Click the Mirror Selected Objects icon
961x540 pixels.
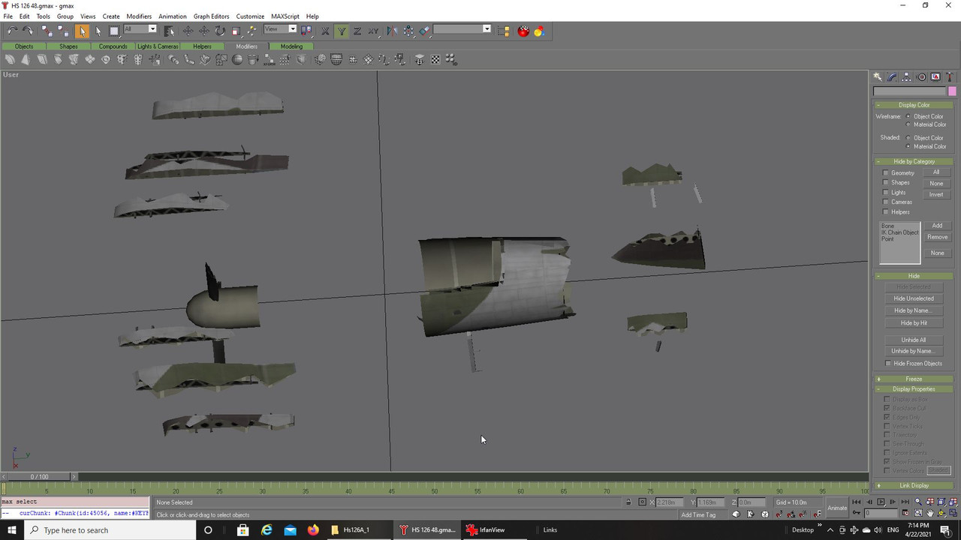pyautogui.click(x=392, y=31)
